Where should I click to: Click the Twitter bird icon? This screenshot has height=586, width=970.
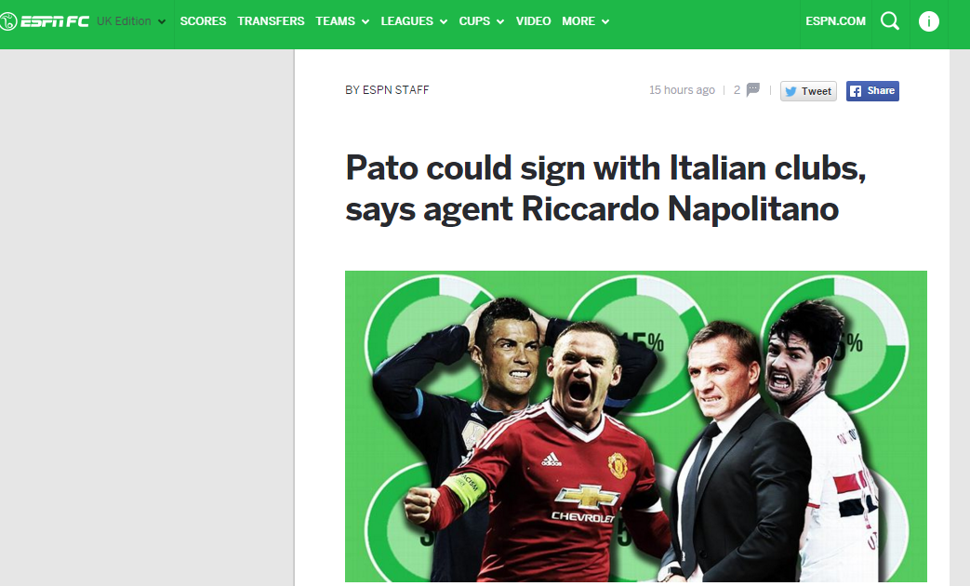791,91
